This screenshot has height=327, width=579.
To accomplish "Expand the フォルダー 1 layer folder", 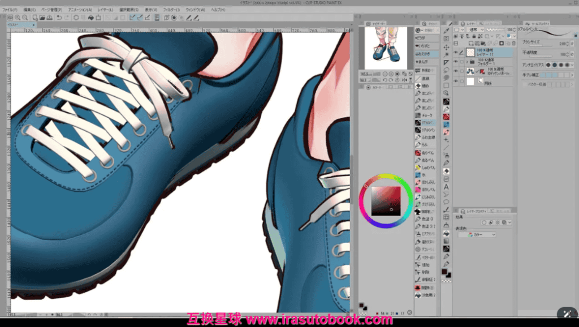I will click(x=467, y=62).
